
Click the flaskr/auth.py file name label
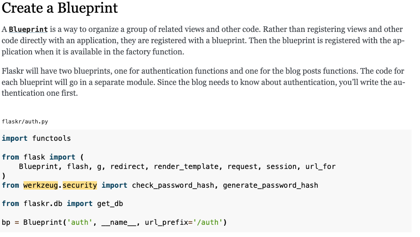tap(24, 122)
